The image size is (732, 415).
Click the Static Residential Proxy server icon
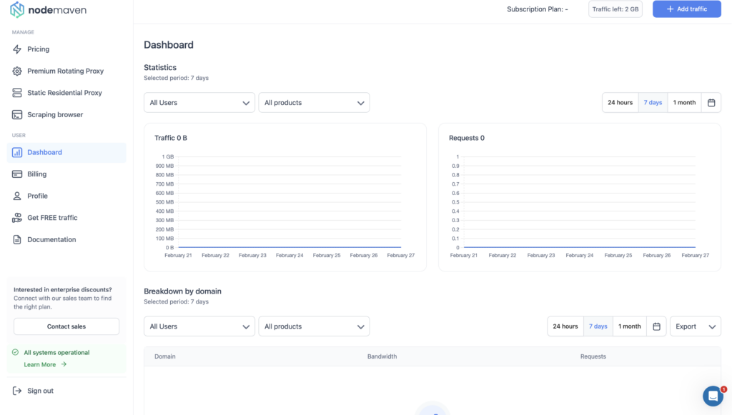[x=17, y=93]
